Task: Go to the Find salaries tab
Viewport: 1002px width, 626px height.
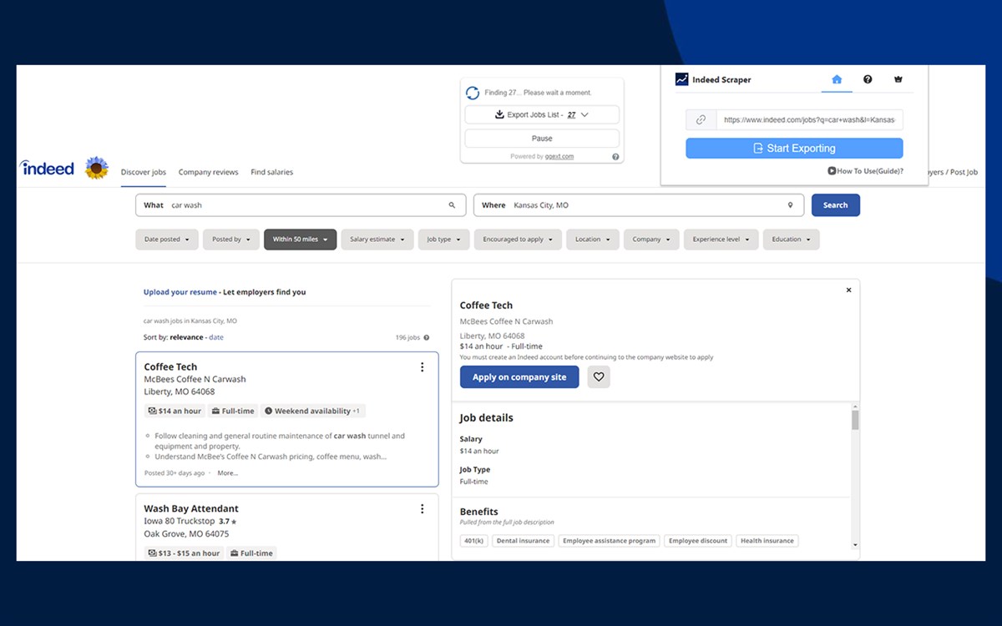Action: (272, 172)
